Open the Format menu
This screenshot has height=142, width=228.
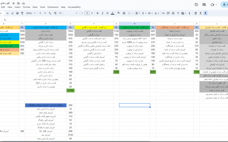26,7
